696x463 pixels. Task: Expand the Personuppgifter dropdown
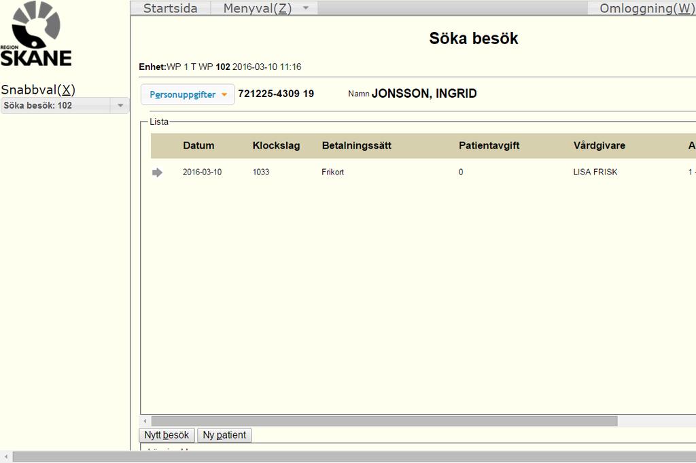coord(188,94)
